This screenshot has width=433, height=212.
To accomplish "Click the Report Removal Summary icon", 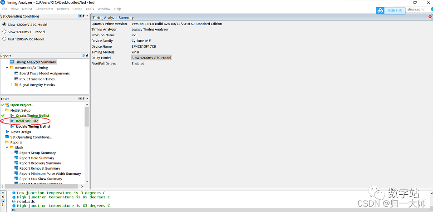I will [16, 168].
